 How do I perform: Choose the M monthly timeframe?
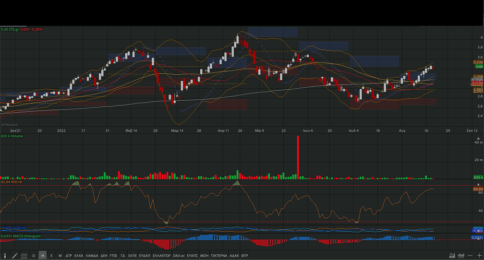click(x=60, y=256)
